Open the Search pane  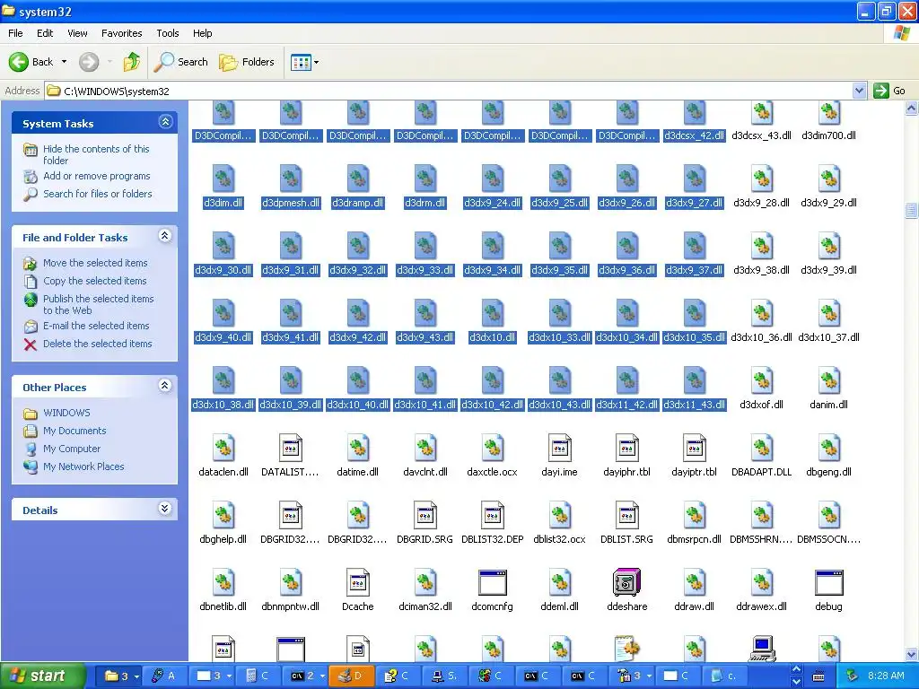181,62
